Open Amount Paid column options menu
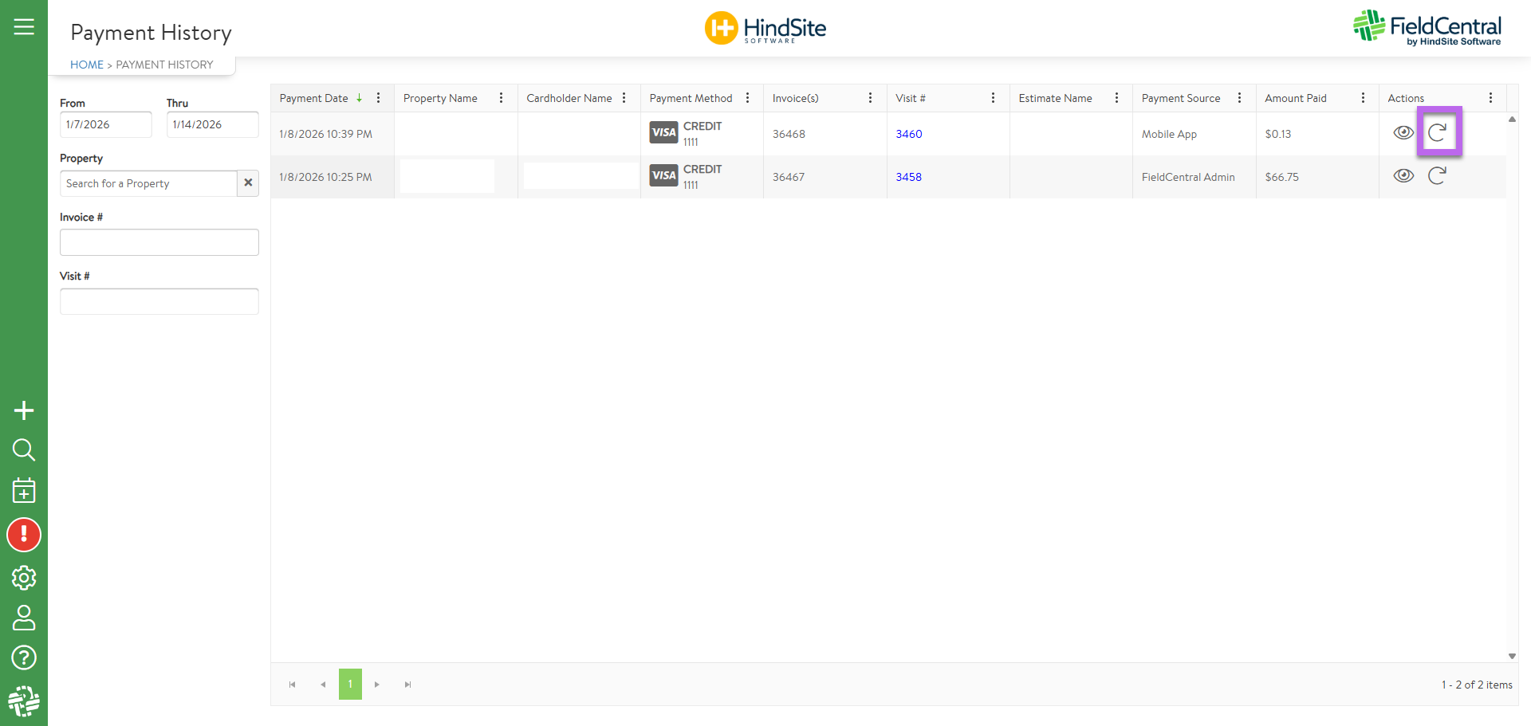This screenshot has height=726, width=1531. click(1363, 98)
